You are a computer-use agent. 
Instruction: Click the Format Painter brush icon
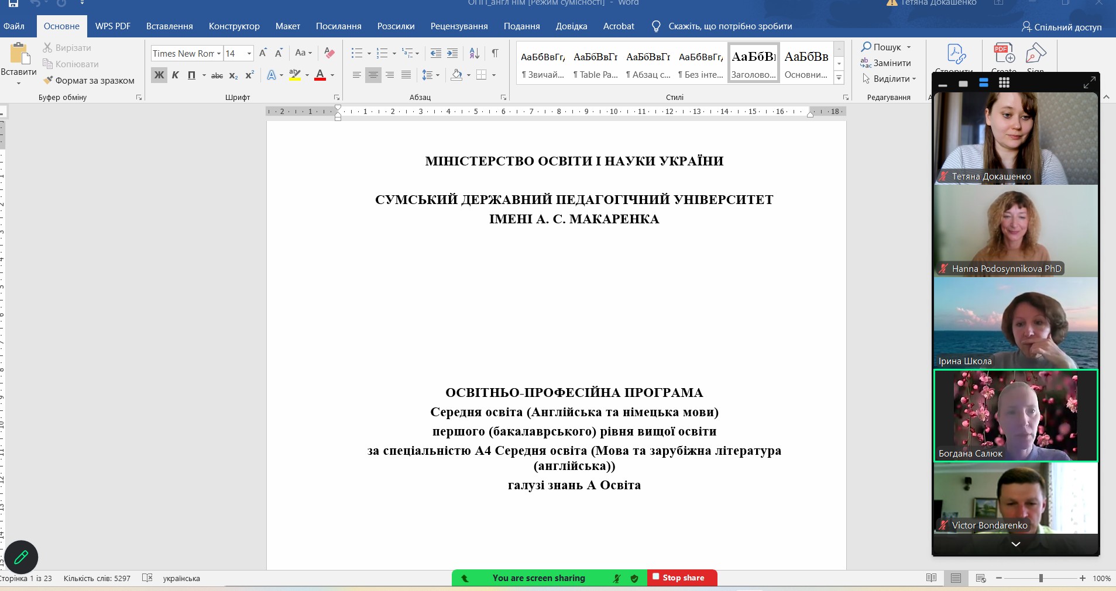coord(49,80)
